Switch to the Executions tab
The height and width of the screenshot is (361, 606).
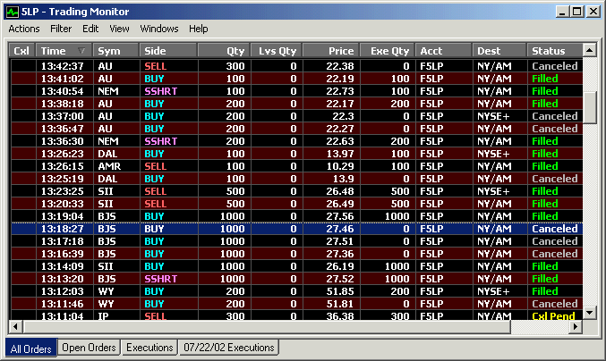149,347
